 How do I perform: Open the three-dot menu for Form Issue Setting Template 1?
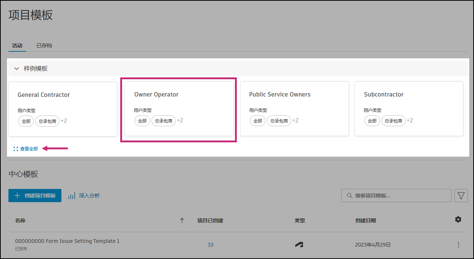458,245
